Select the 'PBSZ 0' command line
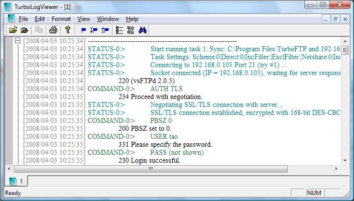Screen dimensions: 354x201 (161, 120)
